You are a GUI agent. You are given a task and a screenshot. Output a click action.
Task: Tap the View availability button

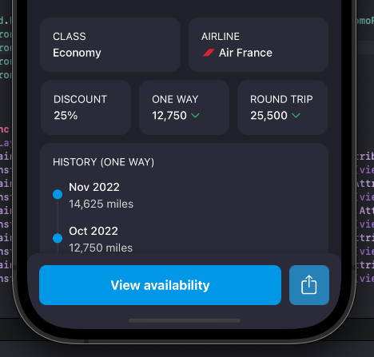(x=160, y=285)
